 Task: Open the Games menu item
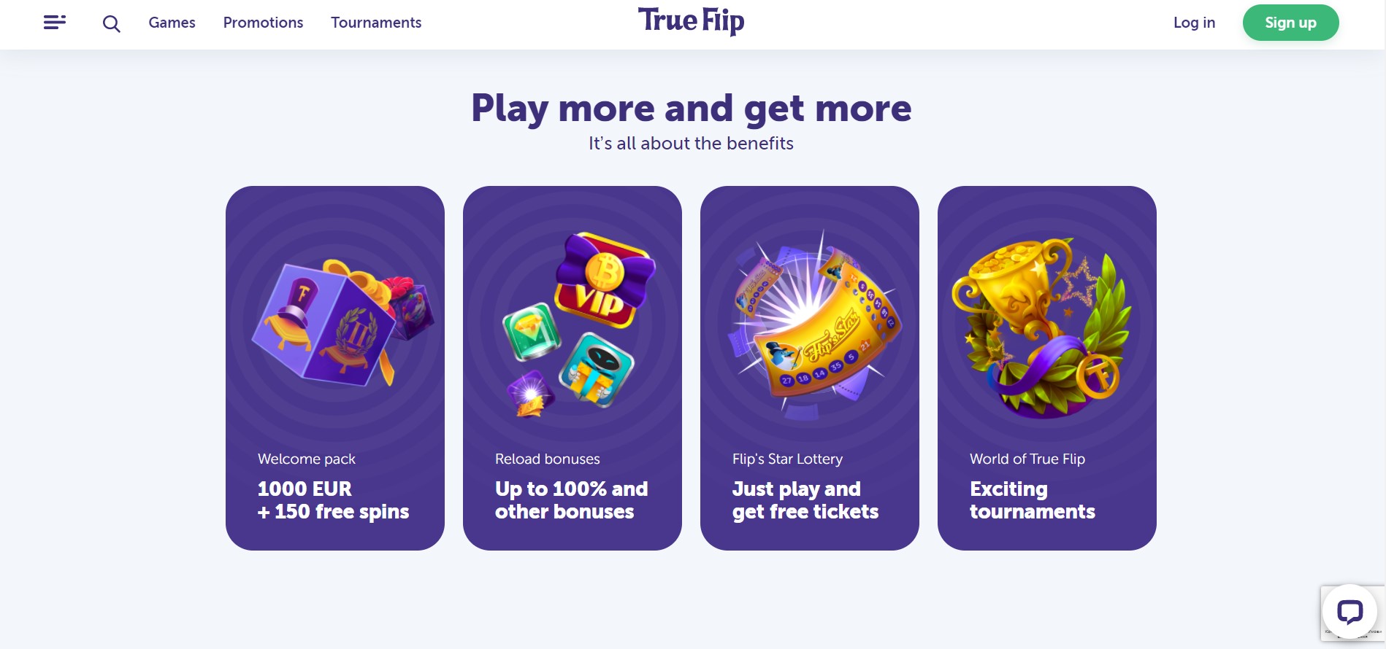click(172, 23)
